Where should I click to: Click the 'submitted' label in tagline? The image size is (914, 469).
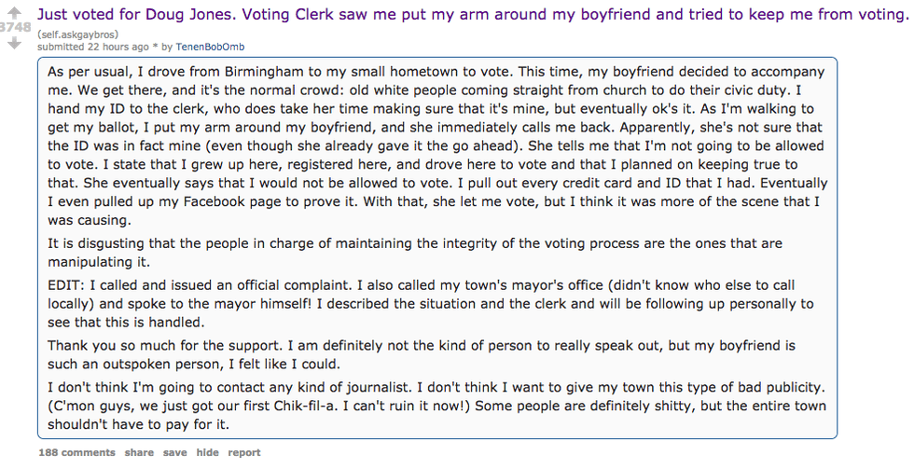[x=61, y=47]
